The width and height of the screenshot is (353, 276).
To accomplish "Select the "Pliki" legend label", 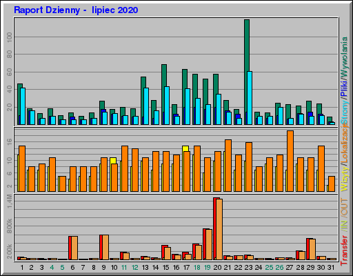I will pyautogui.click(x=344, y=89).
